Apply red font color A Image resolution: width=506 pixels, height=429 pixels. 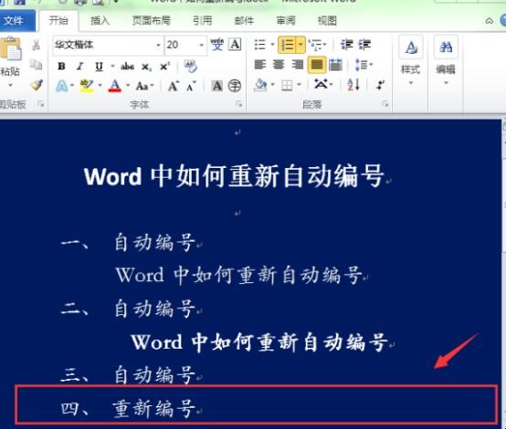click(114, 86)
